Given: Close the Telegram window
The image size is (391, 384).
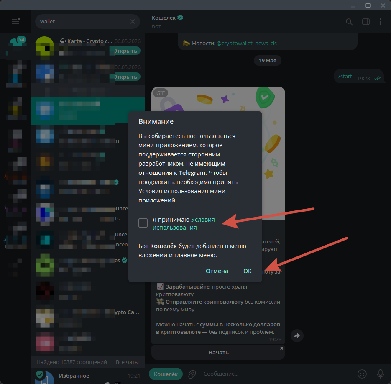Looking at the screenshot, I should click(x=383, y=5).
